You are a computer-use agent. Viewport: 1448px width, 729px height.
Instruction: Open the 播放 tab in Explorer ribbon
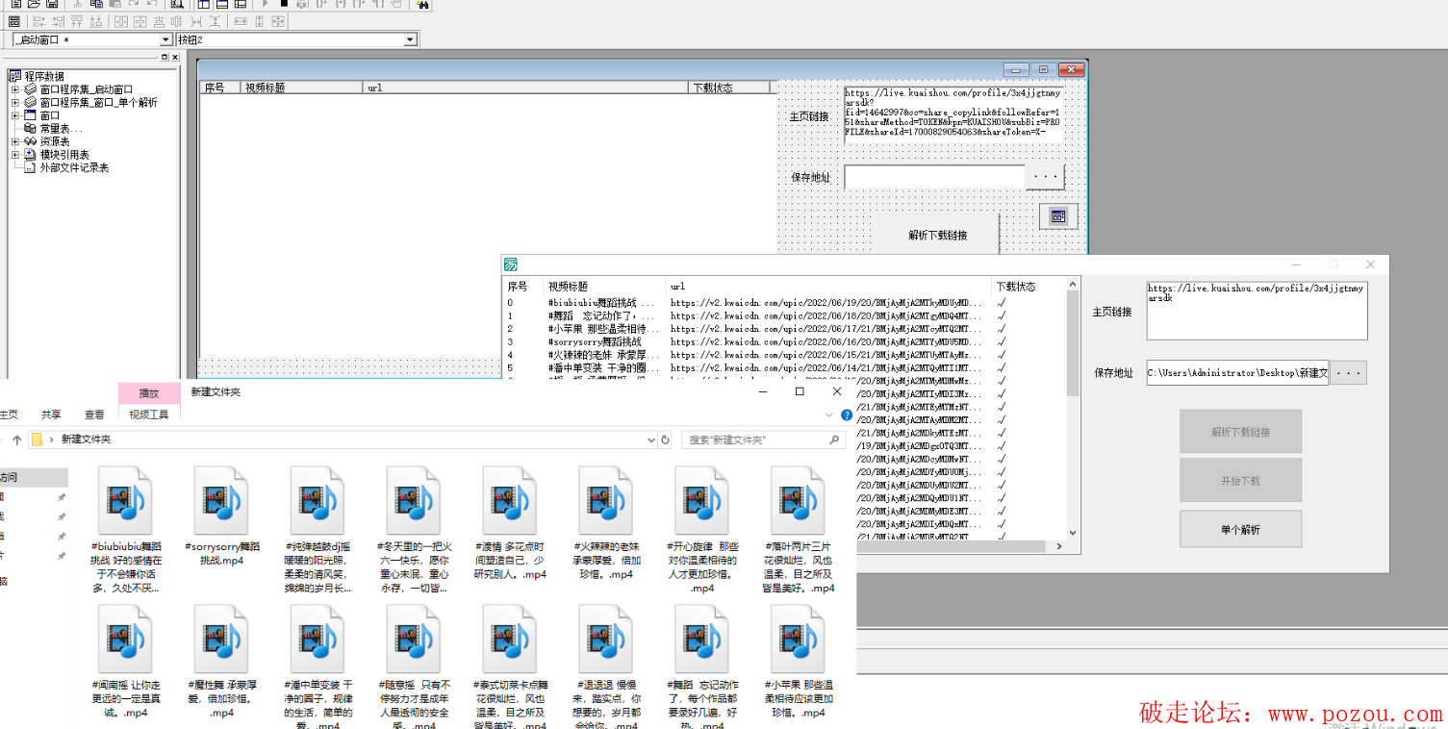149,392
